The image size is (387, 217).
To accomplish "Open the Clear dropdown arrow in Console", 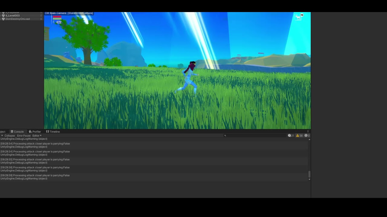I will 2,136.
